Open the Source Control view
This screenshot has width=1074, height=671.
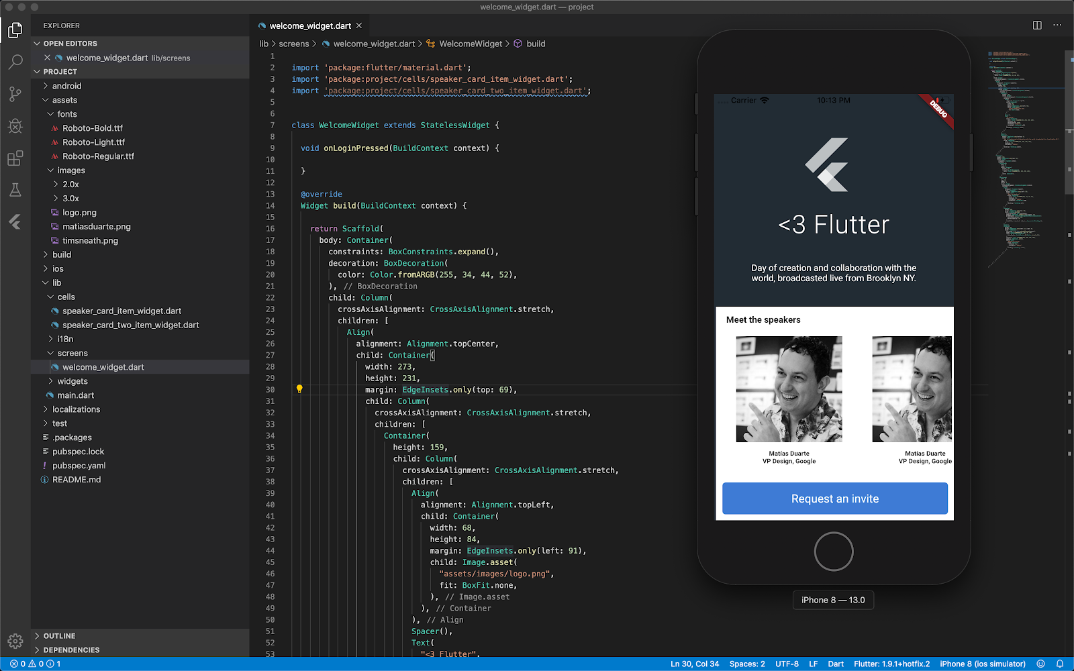click(x=15, y=94)
